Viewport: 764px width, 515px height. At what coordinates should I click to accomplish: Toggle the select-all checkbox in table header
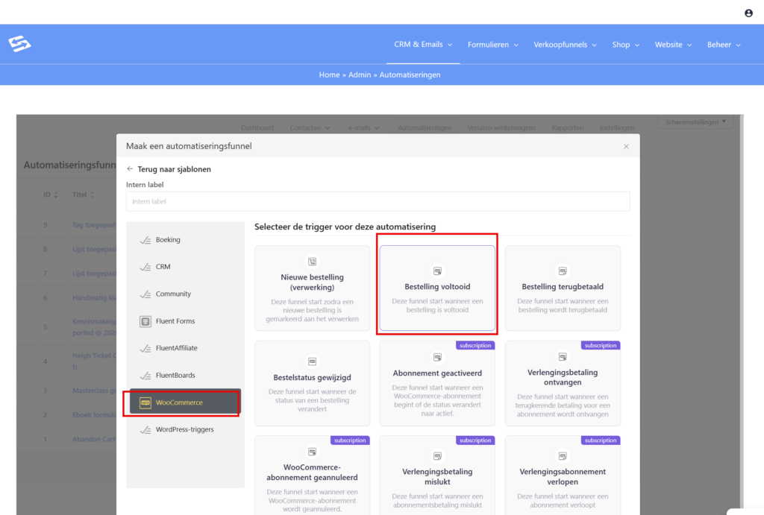[27, 195]
